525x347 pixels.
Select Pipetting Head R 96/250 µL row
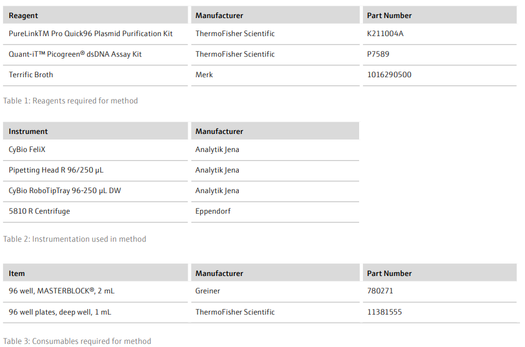(181, 170)
